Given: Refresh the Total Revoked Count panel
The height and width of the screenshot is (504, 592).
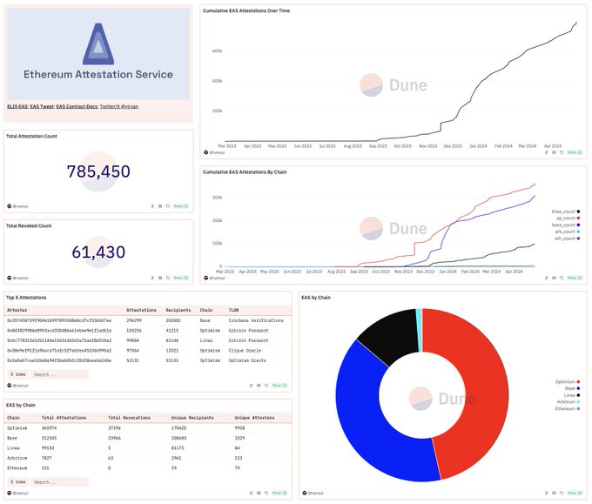Looking at the screenshot, I should click(168, 278).
